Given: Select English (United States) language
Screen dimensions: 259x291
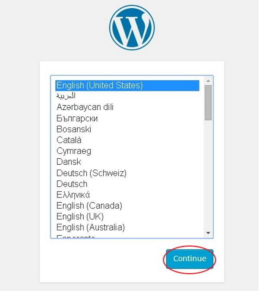Looking at the screenshot, I should [99, 85].
